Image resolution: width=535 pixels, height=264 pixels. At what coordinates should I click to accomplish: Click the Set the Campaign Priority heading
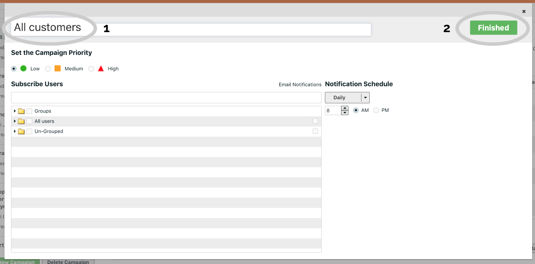(51, 52)
